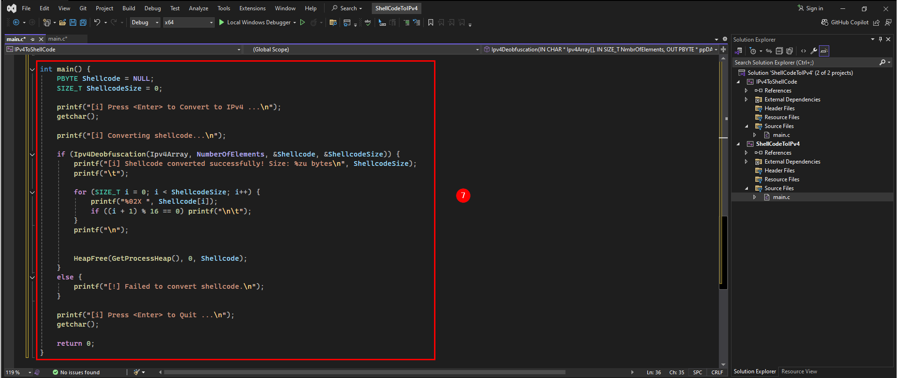
Task: Expand References under IPv4ToShellCode project
Action: (x=746, y=91)
